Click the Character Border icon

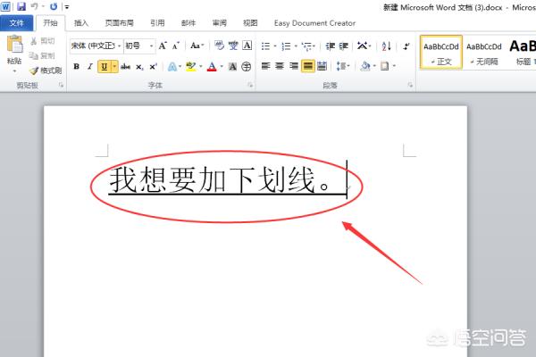[247, 46]
